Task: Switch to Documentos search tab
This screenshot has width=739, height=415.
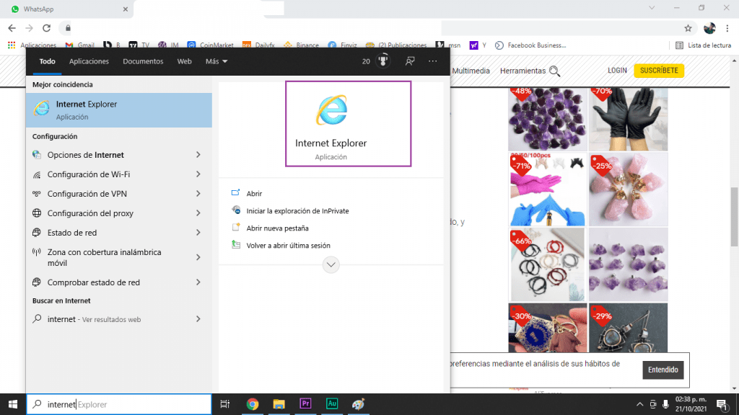Action: 143,61
